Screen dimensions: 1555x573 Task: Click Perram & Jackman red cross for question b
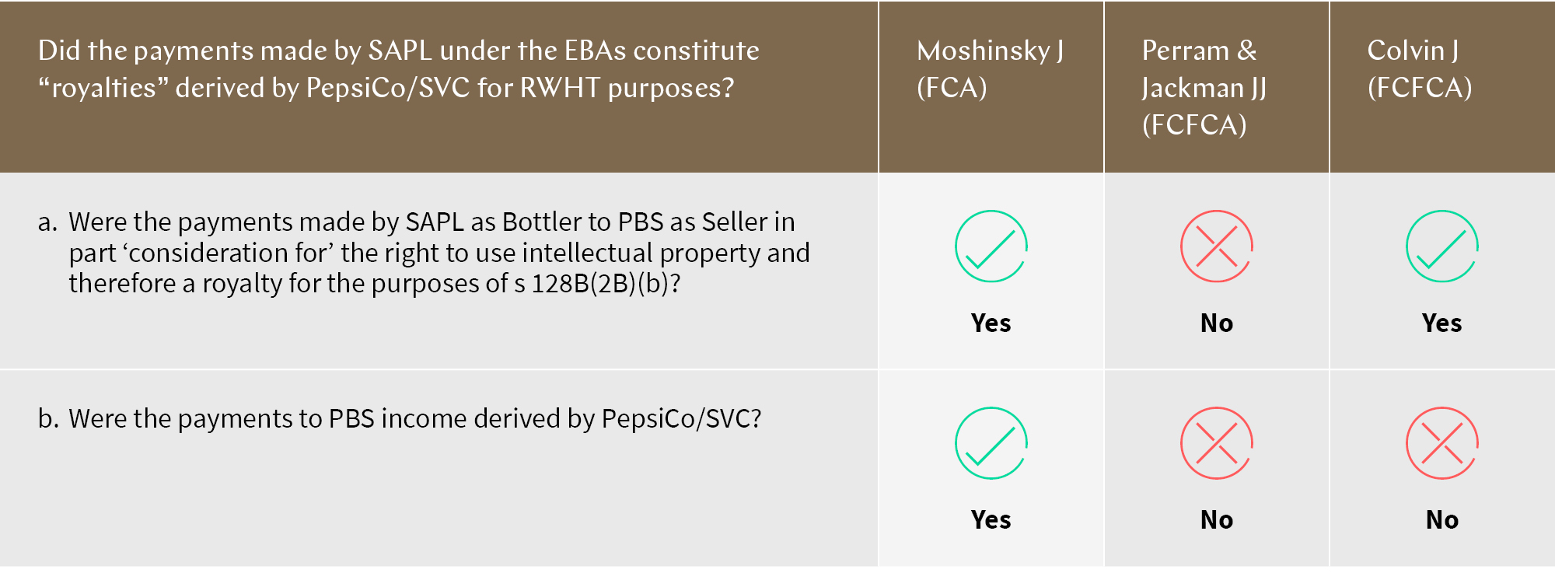tap(1217, 443)
